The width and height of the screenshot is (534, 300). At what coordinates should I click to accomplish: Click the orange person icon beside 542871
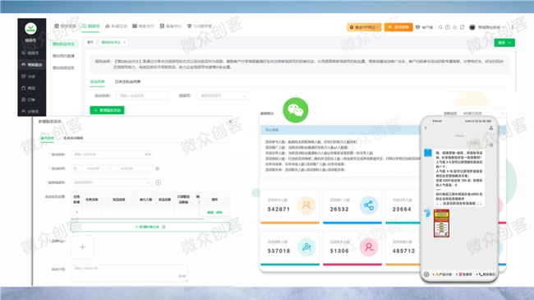306,205
